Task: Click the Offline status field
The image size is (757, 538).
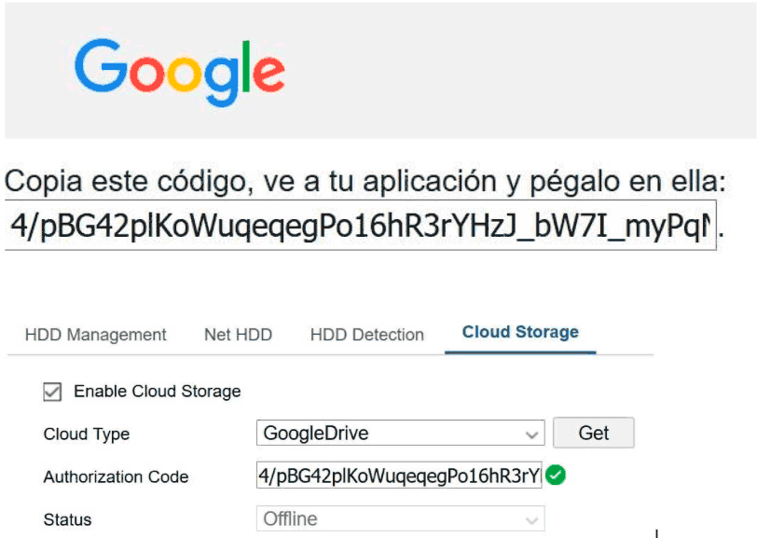Action: [390, 519]
